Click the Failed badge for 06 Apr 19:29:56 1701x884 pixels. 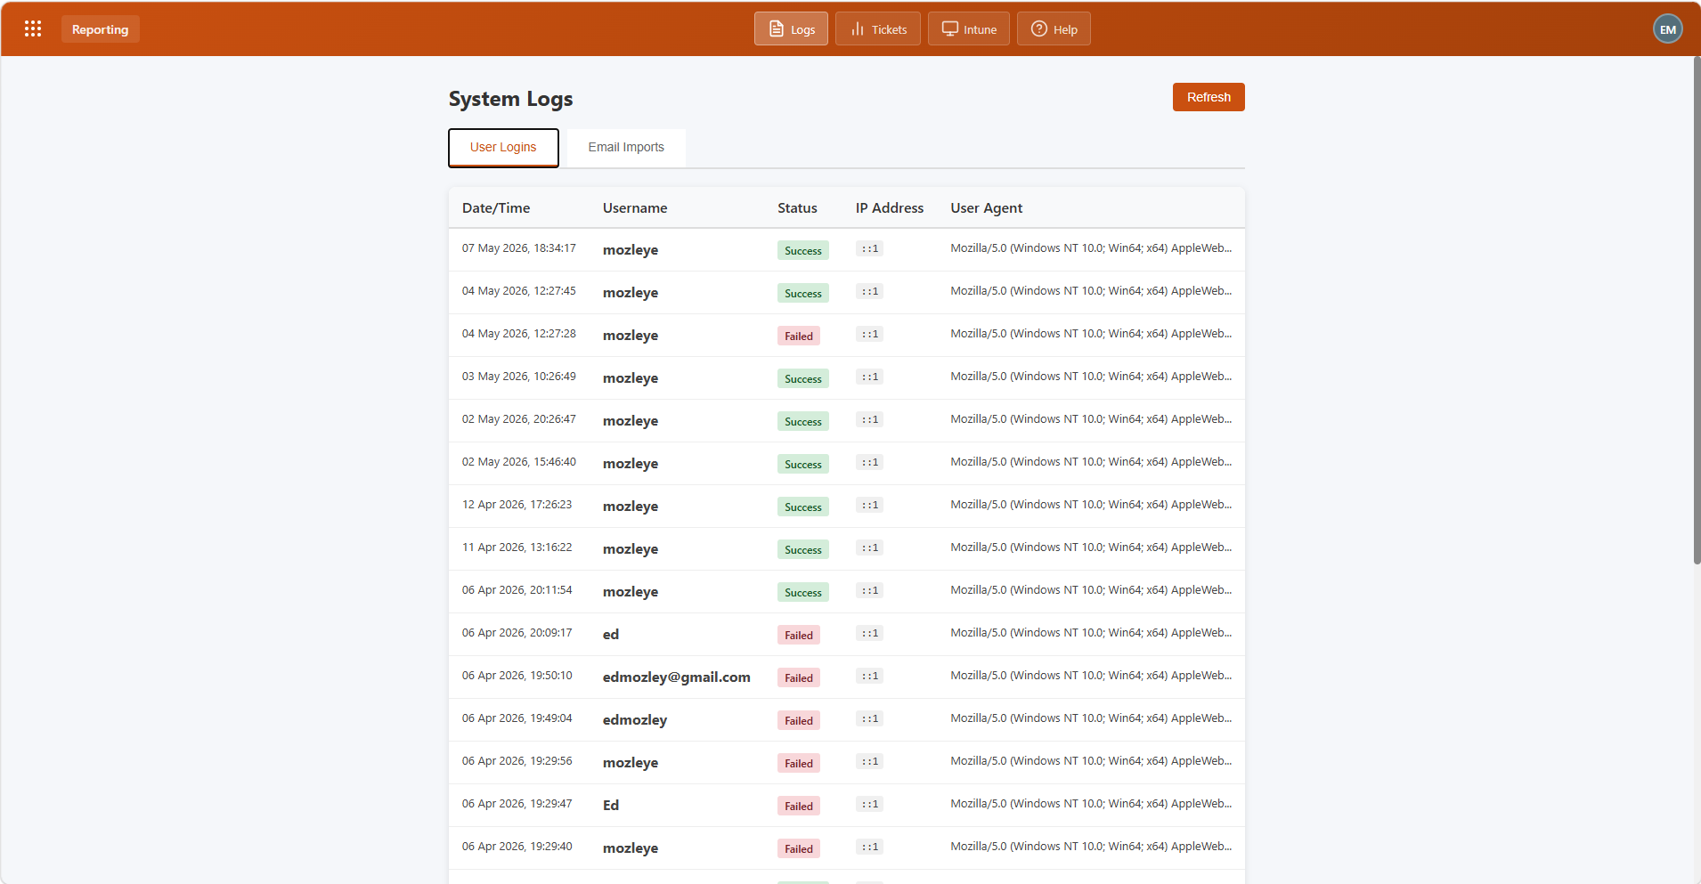(799, 763)
